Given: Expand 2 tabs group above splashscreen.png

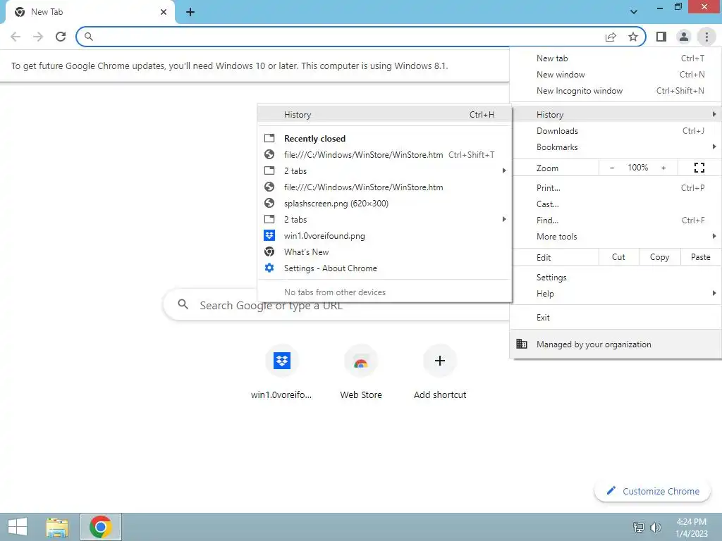Looking at the screenshot, I should (x=384, y=170).
